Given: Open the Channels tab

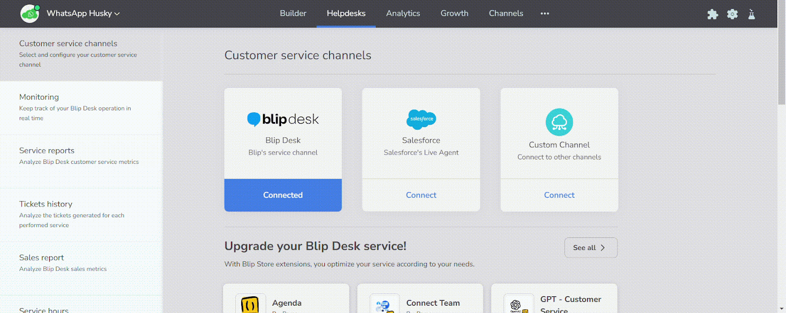Looking at the screenshot, I should coord(506,13).
